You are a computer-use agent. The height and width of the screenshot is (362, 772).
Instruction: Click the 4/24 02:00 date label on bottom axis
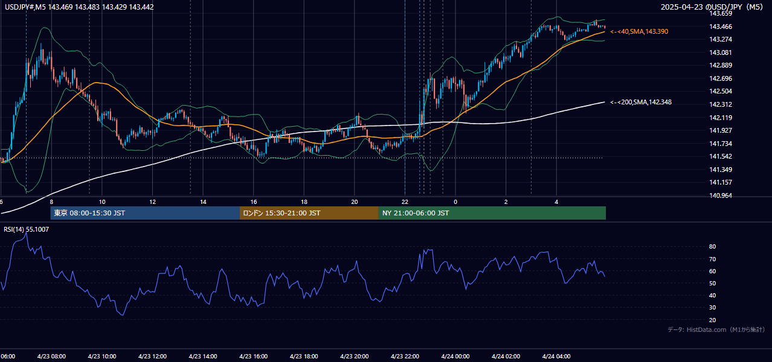[506, 357]
